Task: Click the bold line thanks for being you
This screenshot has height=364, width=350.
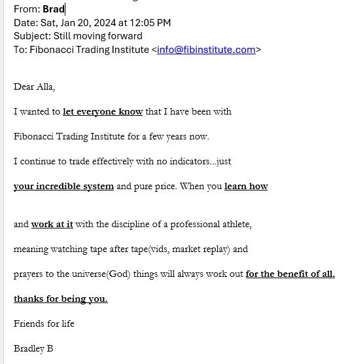Action: [x=61, y=299]
